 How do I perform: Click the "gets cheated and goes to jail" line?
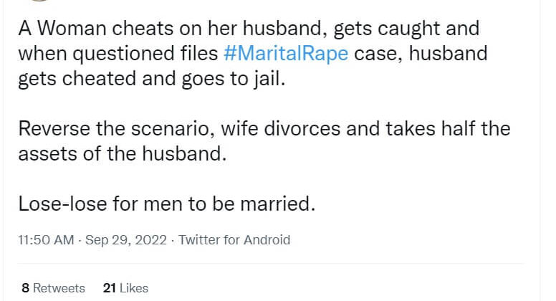(151, 78)
